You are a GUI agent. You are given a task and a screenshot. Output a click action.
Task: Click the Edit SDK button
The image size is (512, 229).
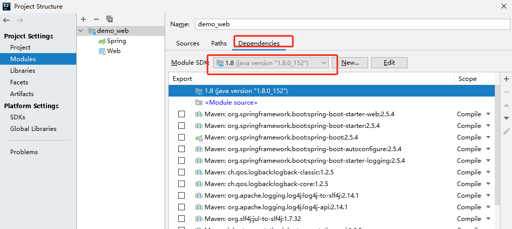click(389, 63)
